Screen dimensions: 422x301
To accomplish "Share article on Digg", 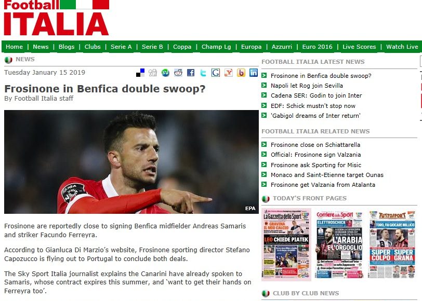I will click(x=153, y=73).
